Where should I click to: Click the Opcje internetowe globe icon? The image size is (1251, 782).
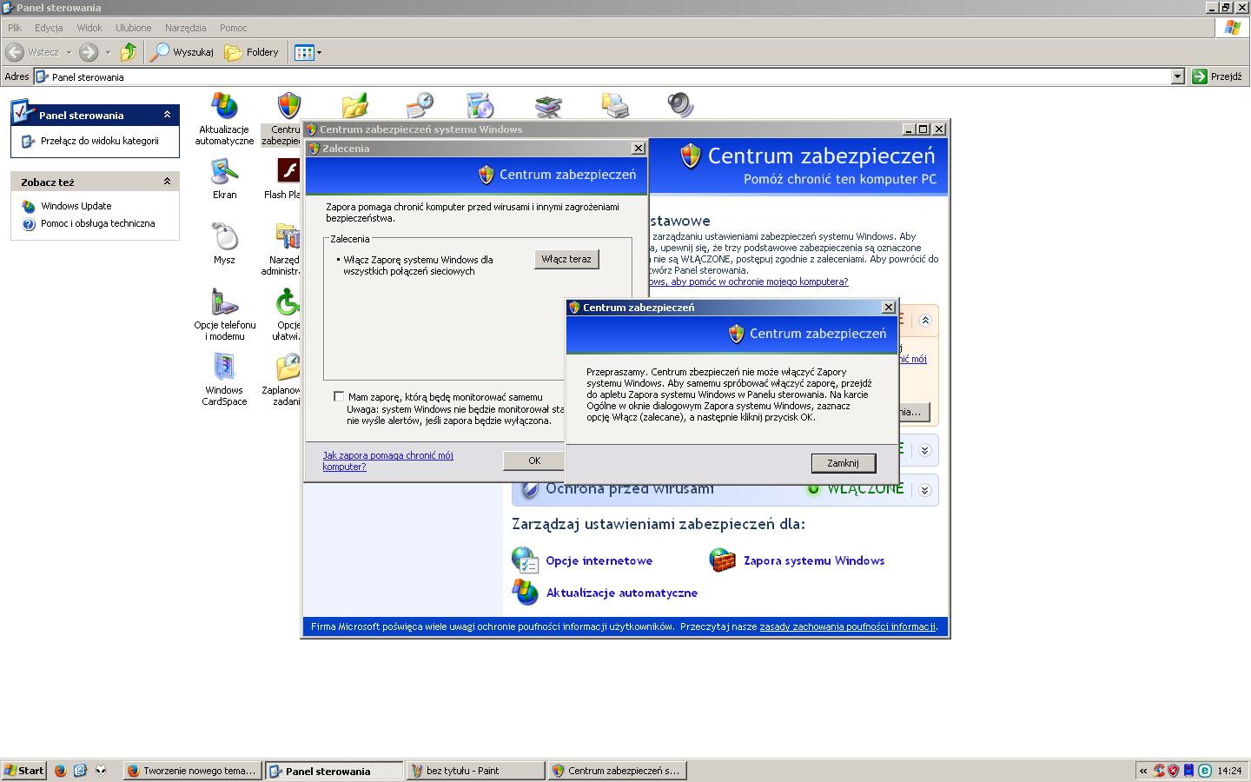(525, 560)
